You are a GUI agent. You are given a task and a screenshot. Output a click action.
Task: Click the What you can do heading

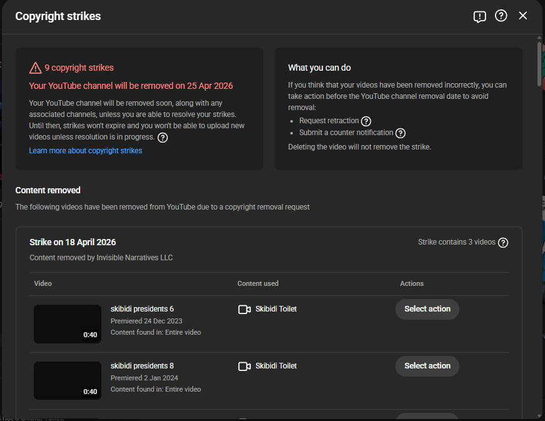(319, 68)
